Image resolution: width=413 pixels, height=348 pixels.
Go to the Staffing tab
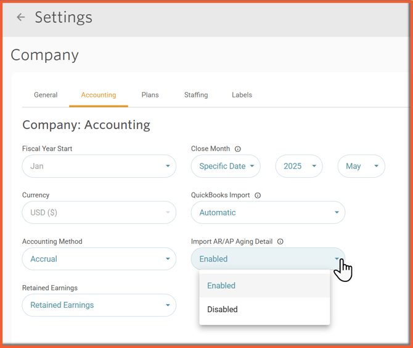coord(196,95)
